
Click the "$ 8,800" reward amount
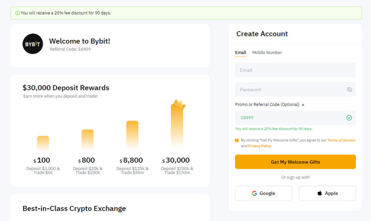pos(131,160)
